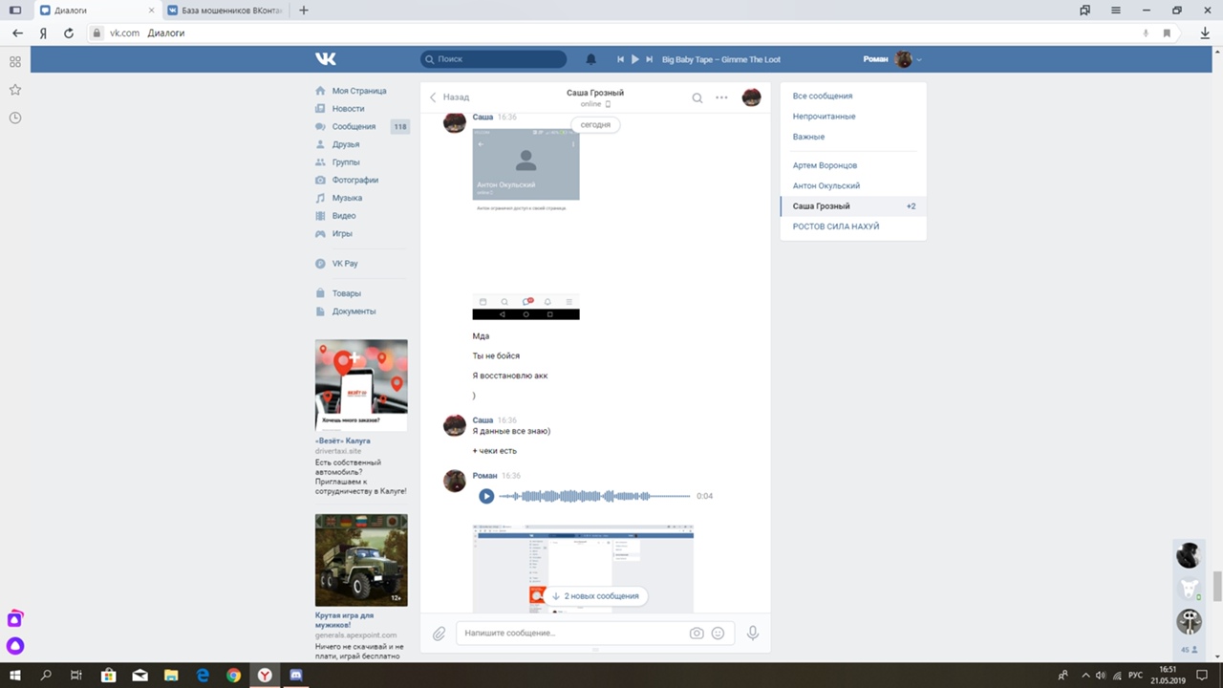Image resolution: width=1223 pixels, height=688 pixels.
Task: Jump down to 2 new messages
Action: 594,596
